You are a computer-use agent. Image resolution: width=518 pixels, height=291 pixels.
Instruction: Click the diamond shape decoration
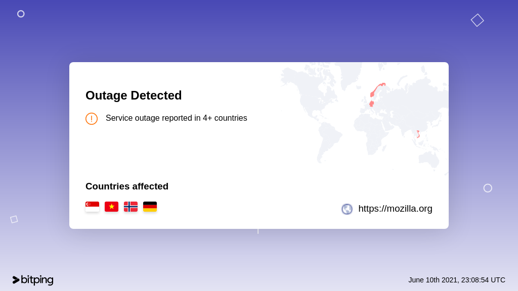pos(478,20)
